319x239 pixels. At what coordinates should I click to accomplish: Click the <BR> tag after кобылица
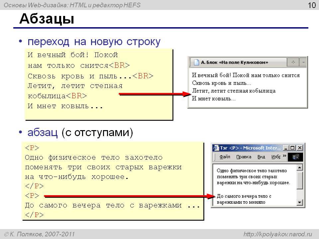point(76,96)
